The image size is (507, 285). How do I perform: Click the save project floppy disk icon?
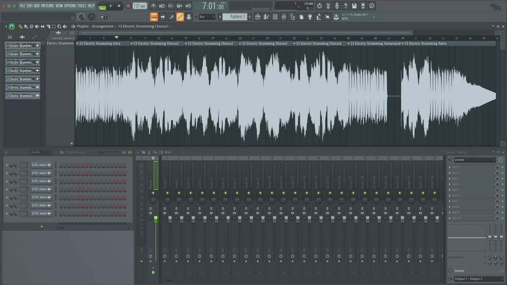pos(354,6)
